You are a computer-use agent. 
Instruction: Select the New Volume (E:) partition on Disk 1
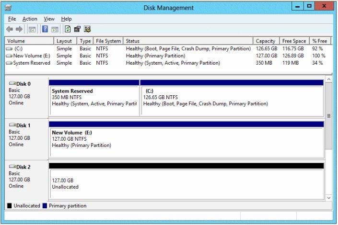coord(186,139)
